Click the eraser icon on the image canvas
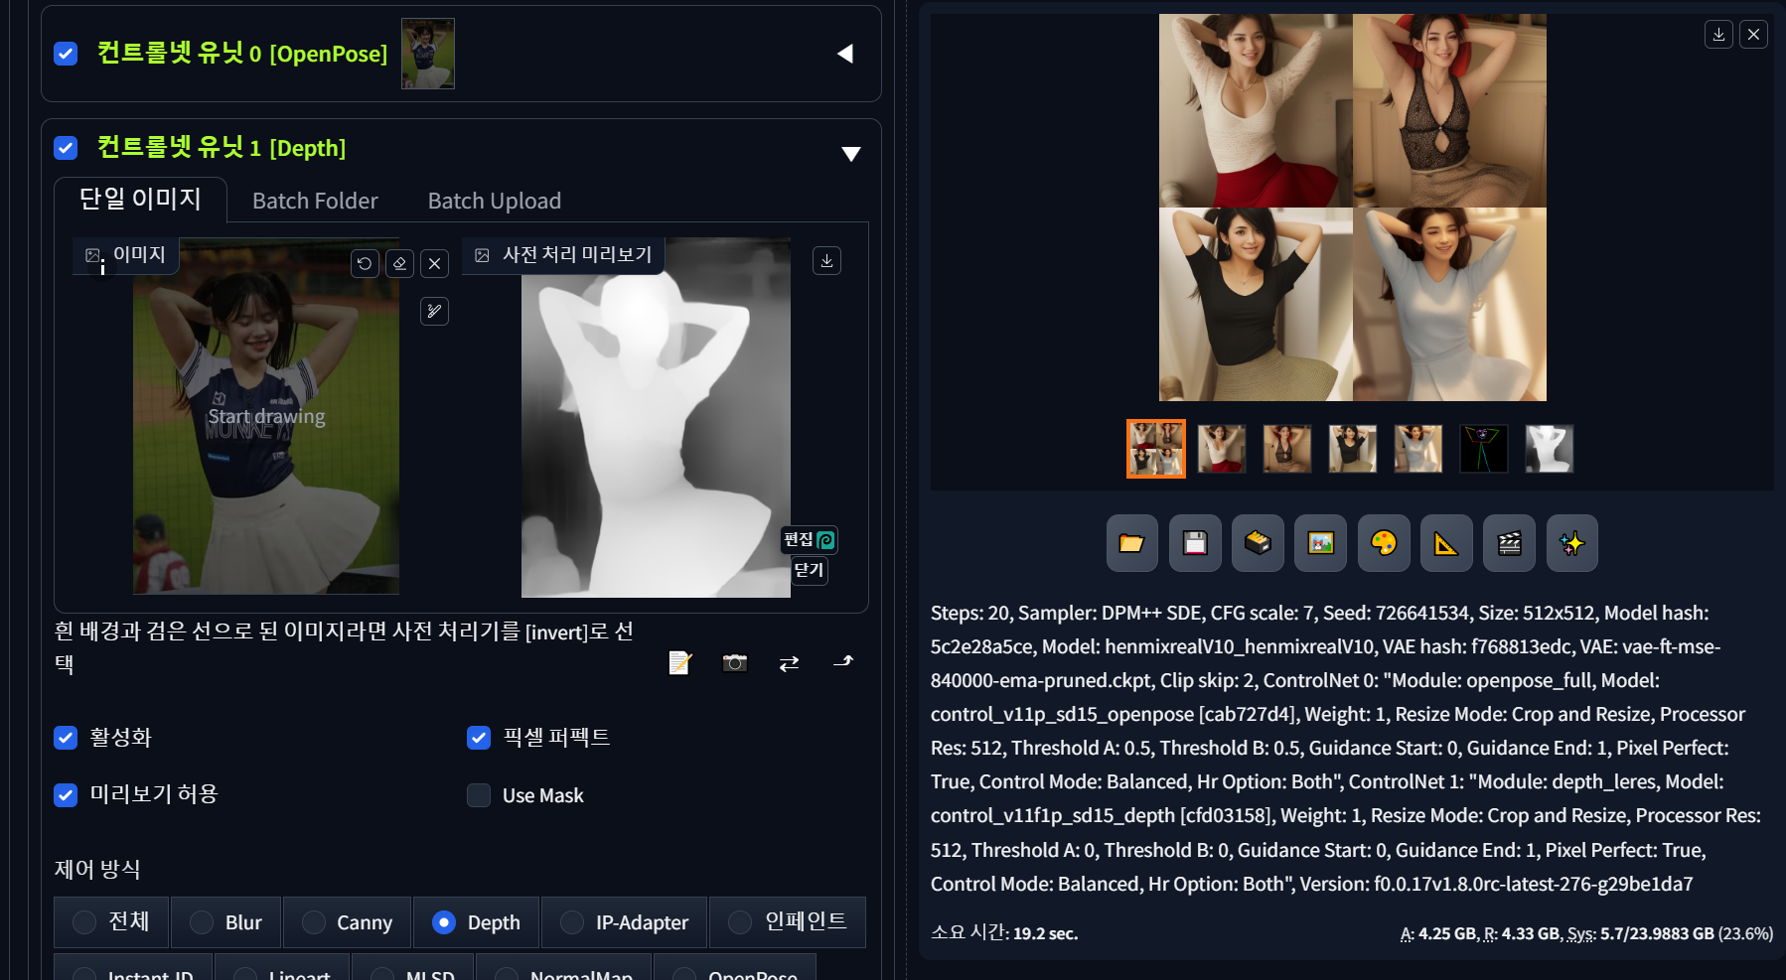Image resolution: width=1786 pixels, height=980 pixels. coord(399,263)
